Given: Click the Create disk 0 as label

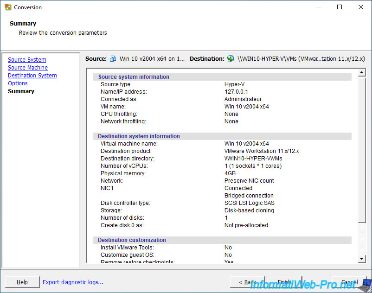Looking at the screenshot, I should click(x=122, y=225).
